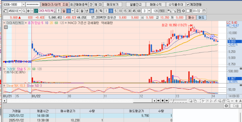The width and height of the screenshot is (242, 122).
Task: Click the chart save diskette icon
Action: tap(179, 11)
